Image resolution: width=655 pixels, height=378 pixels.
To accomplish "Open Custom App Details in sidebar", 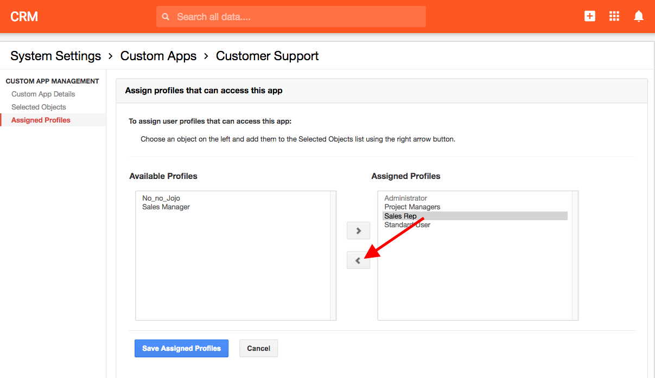I will point(43,94).
